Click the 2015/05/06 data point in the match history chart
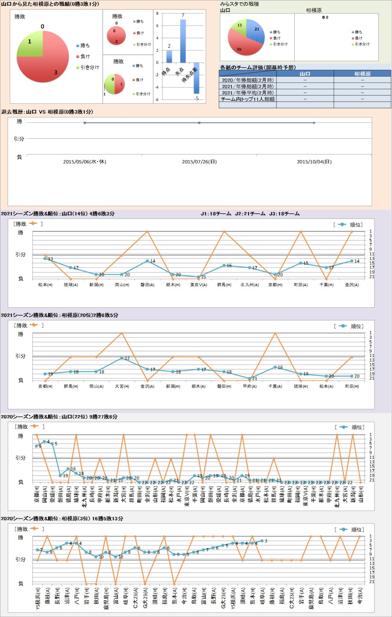Screen dimensions: 392x617 coord(85,123)
